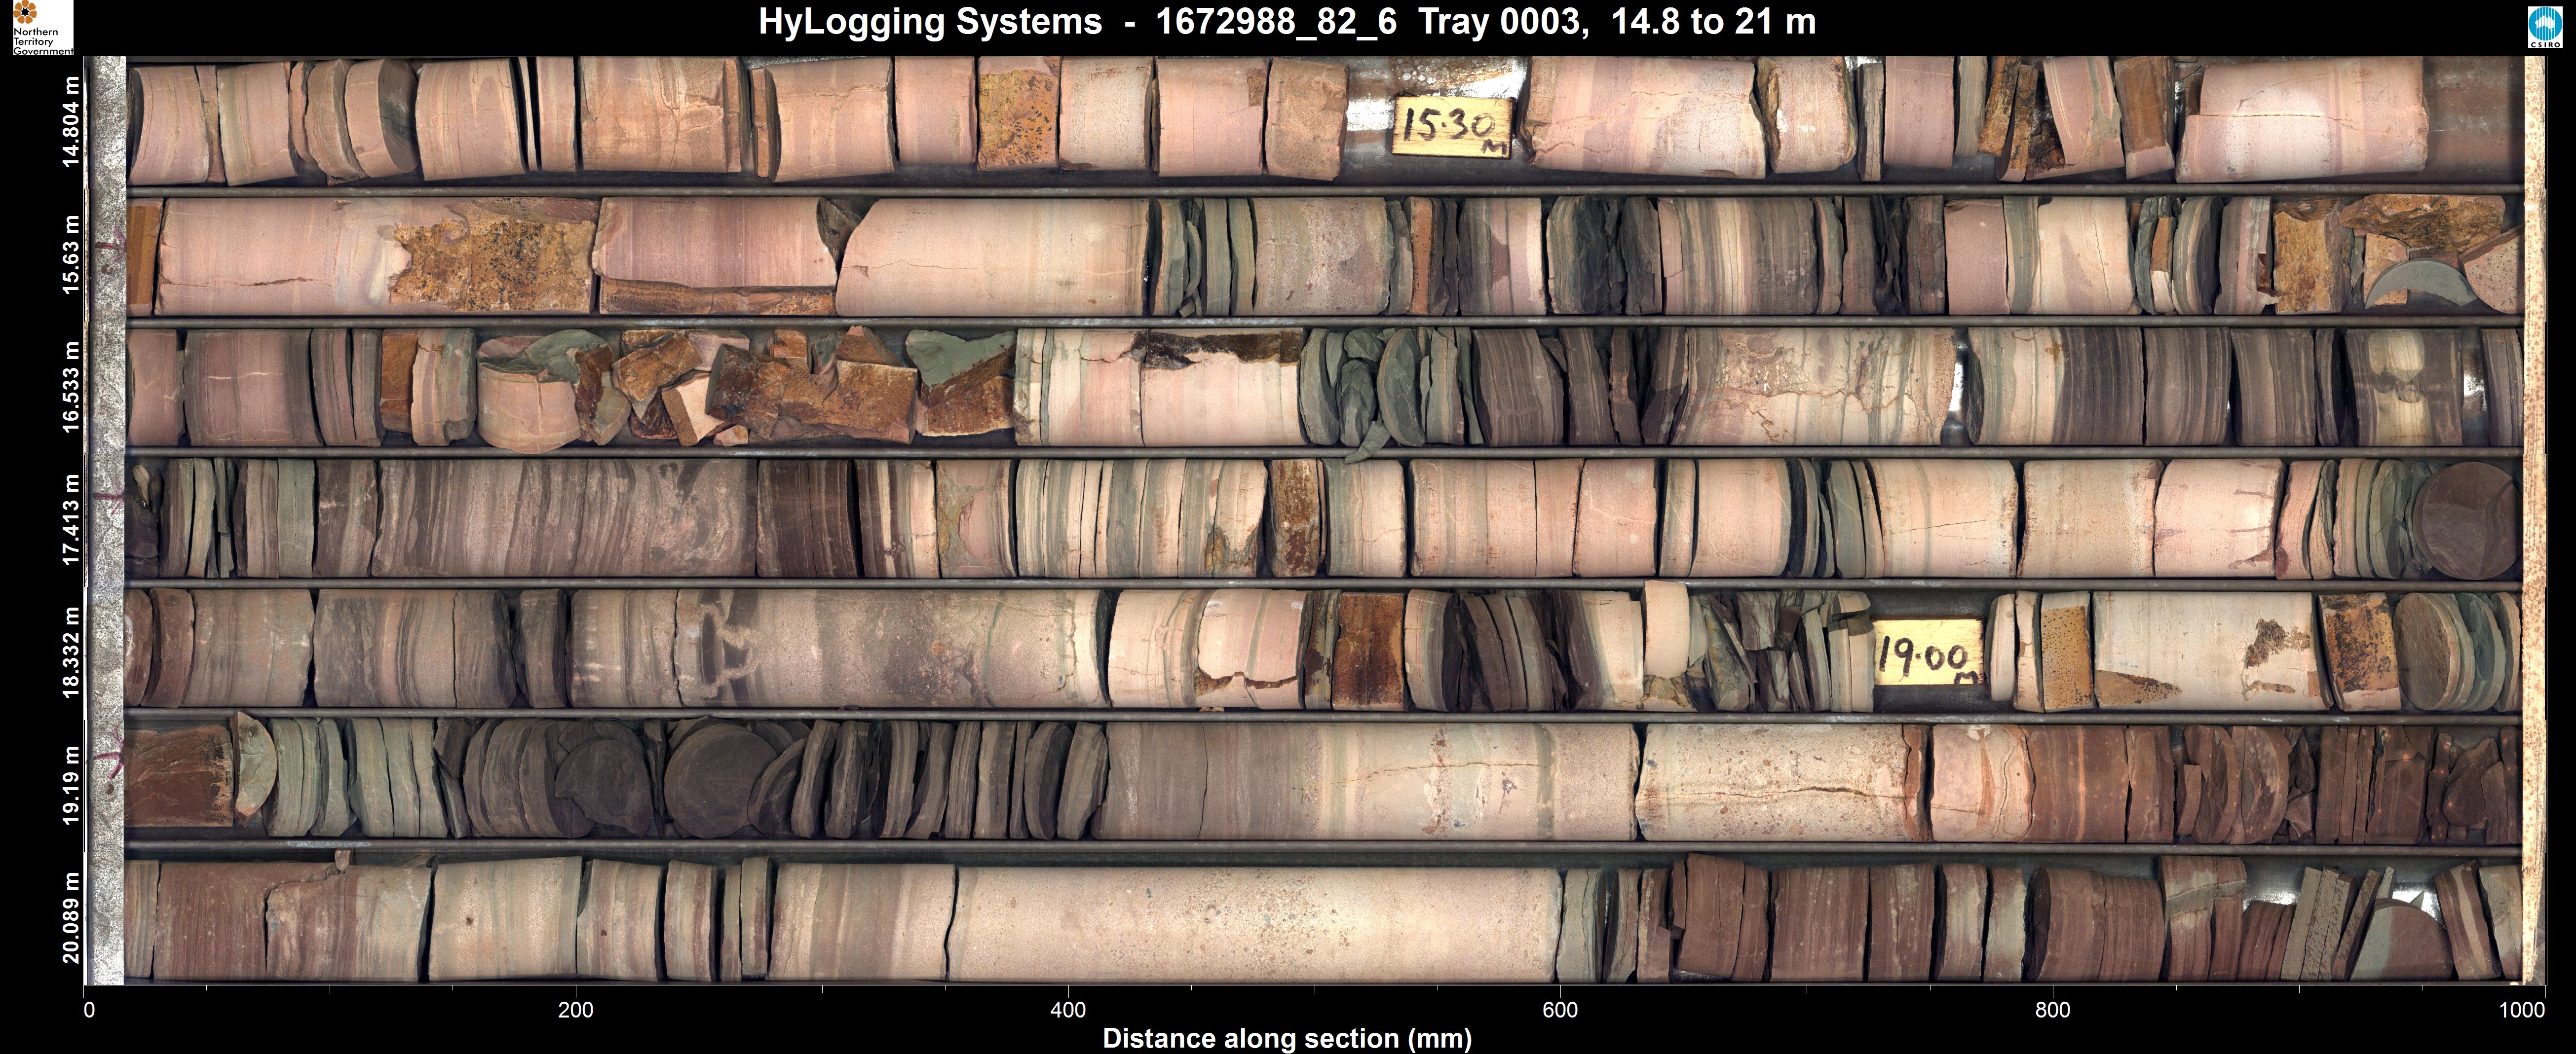Click the 14.804 m row depth label
Viewport: 2576px width, 1054px height.
point(71,122)
